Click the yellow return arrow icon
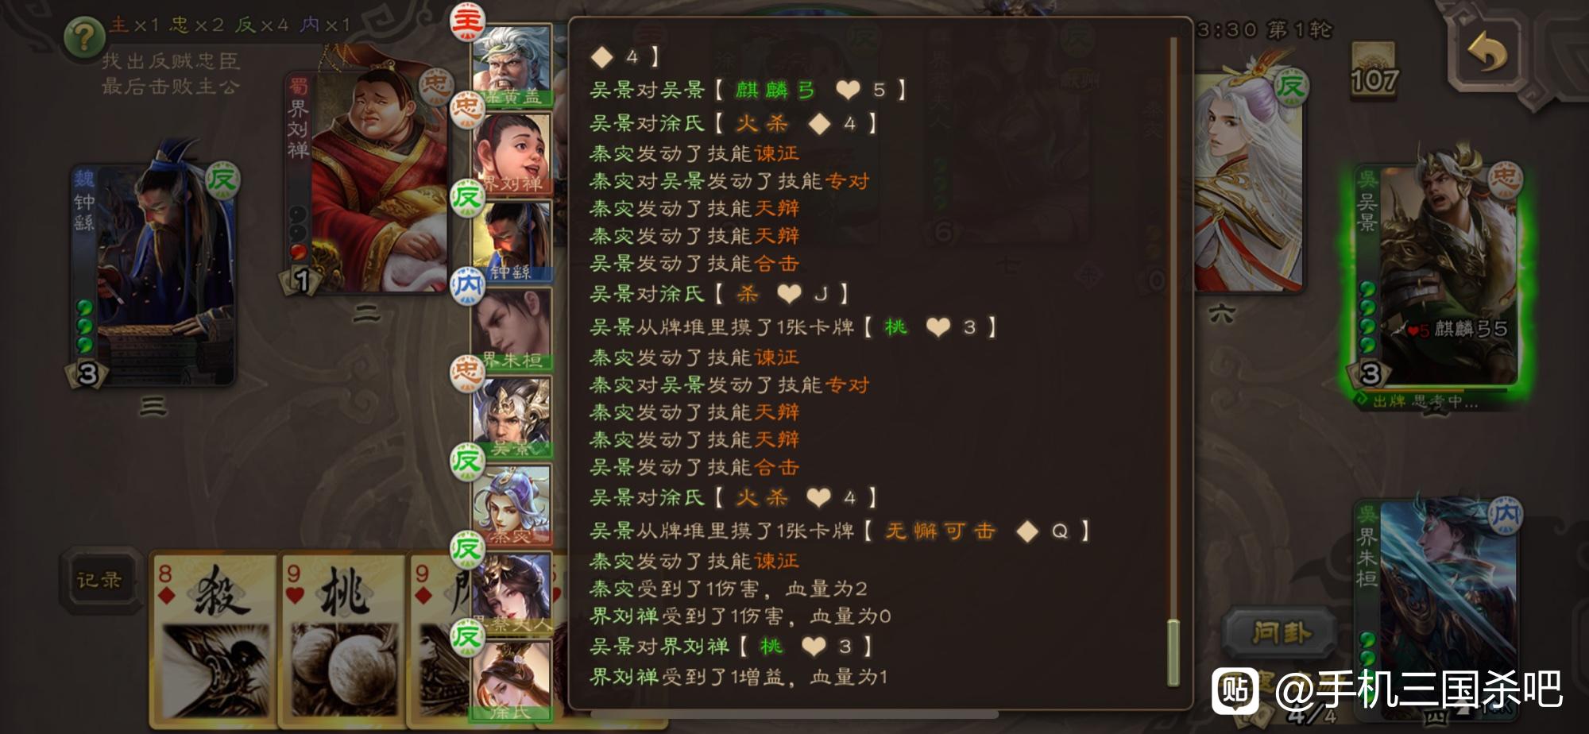 pos(1487,52)
